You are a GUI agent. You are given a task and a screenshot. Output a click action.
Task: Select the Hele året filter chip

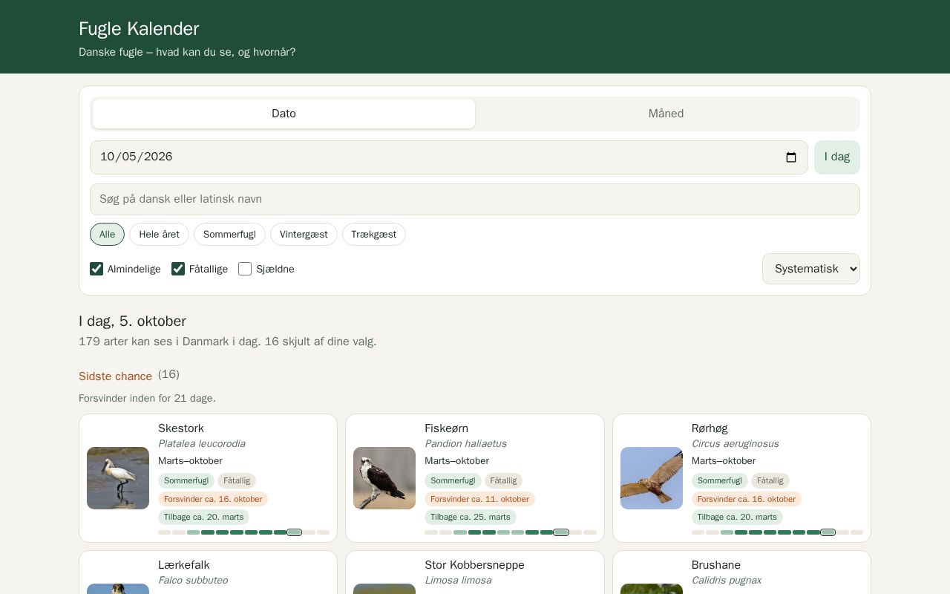click(159, 235)
